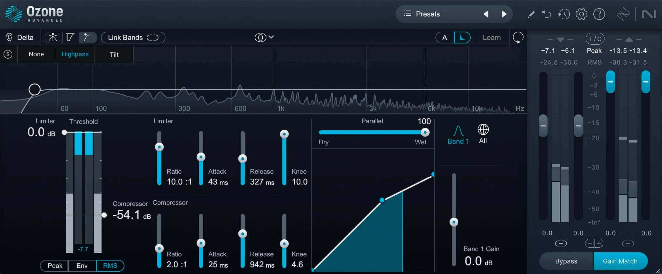Switch to the curve mode beside A
This screenshot has width=662, height=274.
pyautogui.click(x=462, y=38)
